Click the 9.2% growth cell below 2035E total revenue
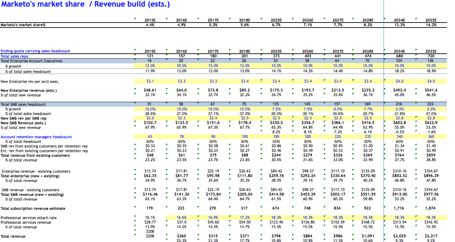The height and width of the screenshot is (242, 455). coord(431,241)
